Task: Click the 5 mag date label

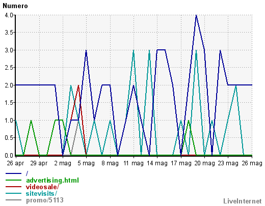Action: click(x=86, y=163)
